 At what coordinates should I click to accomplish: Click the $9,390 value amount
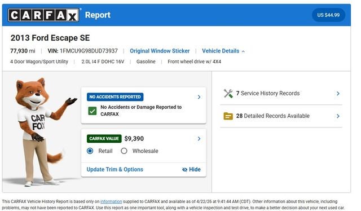point(134,139)
